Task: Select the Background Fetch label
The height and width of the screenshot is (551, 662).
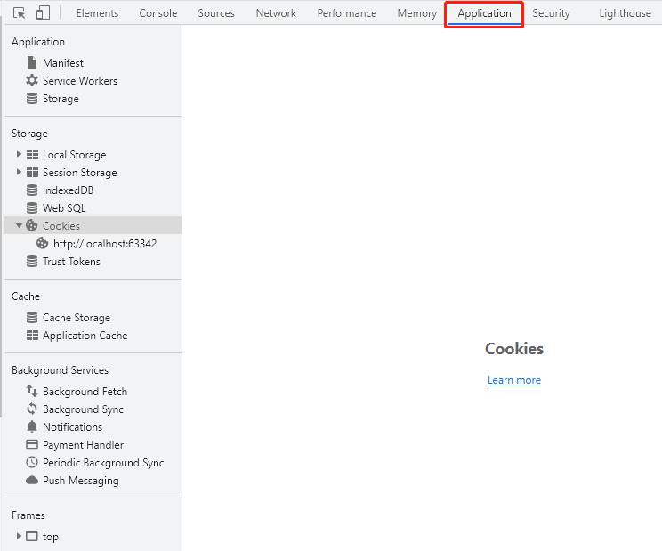Action: tap(85, 392)
